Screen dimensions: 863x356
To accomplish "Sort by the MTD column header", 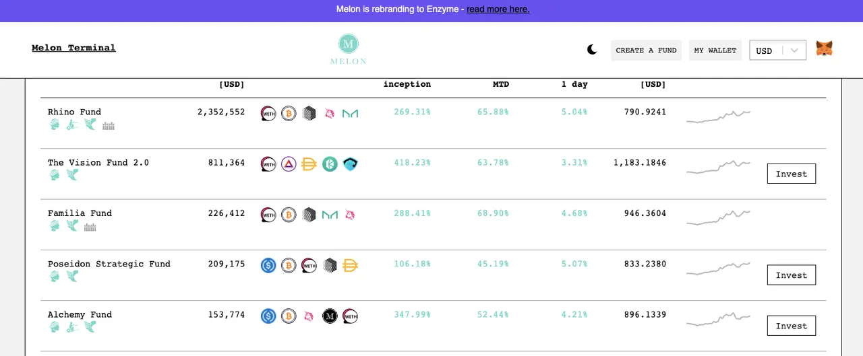I will 500,85.
